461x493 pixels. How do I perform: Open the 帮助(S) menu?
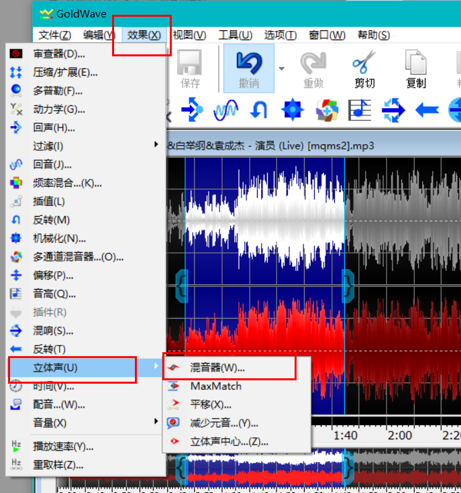[374, 35]
